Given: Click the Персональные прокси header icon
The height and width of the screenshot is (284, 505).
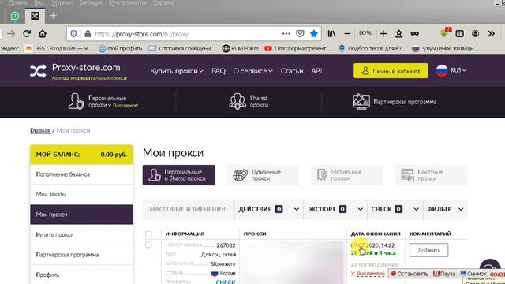Looking at the screenshot, I should coord(76,102).
